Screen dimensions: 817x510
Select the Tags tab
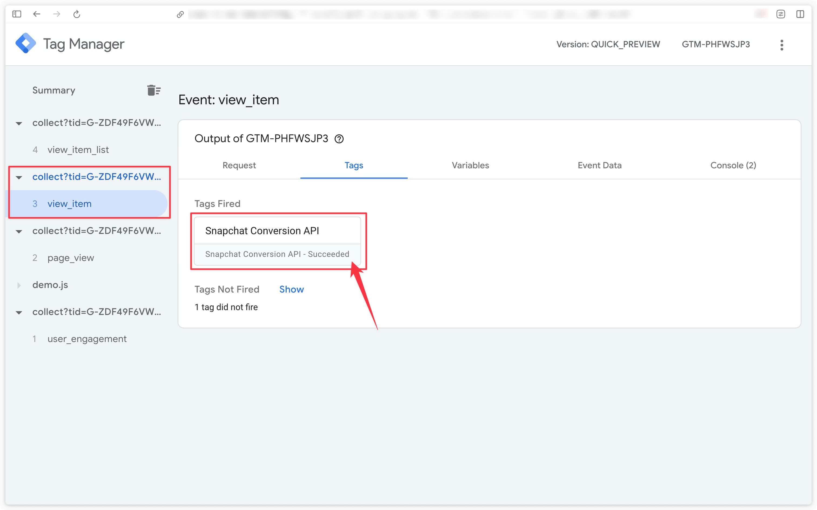point(354,165)
